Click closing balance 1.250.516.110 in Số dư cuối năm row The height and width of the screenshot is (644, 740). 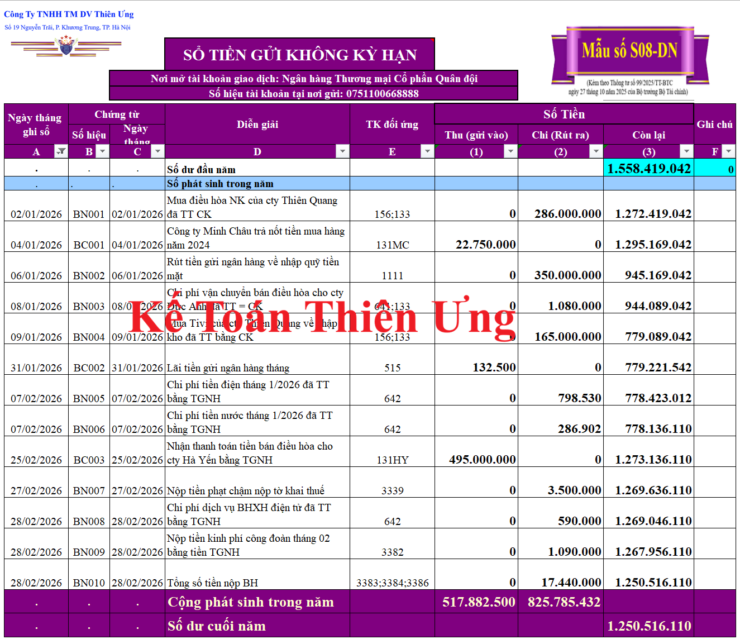pos(648,626)
